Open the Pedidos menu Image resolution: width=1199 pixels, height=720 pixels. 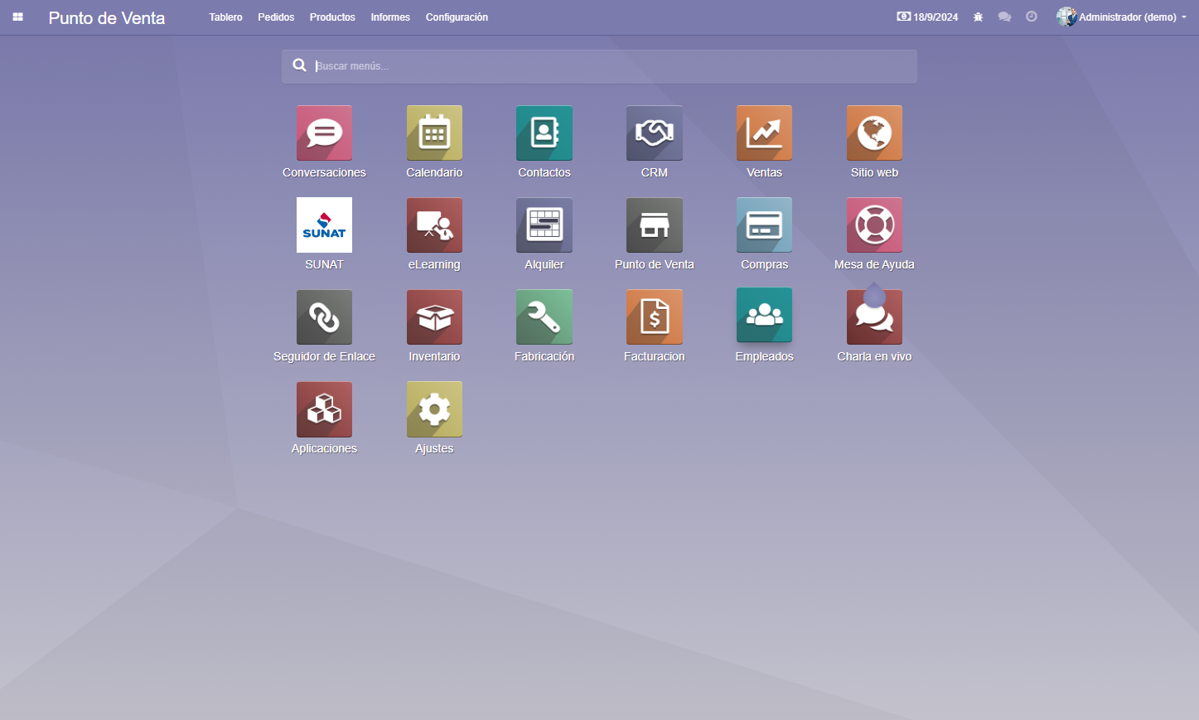[276, 17]
